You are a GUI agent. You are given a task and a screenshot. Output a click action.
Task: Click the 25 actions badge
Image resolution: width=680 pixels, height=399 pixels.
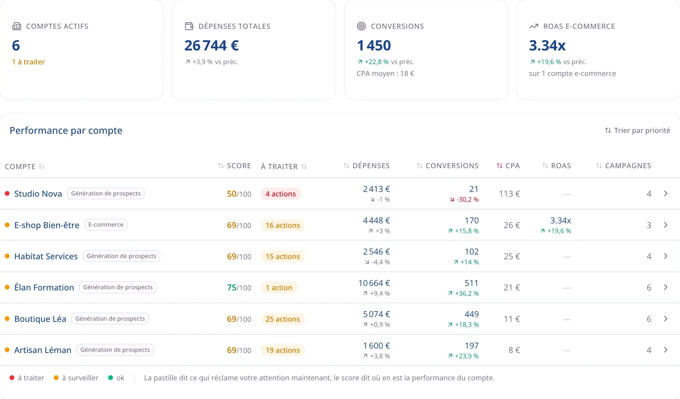pos(283,319)
